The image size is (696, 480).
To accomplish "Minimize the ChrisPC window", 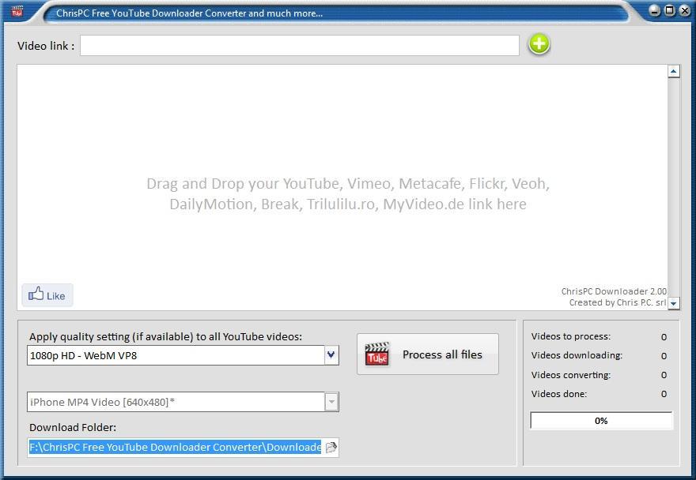I will [655, 10].
